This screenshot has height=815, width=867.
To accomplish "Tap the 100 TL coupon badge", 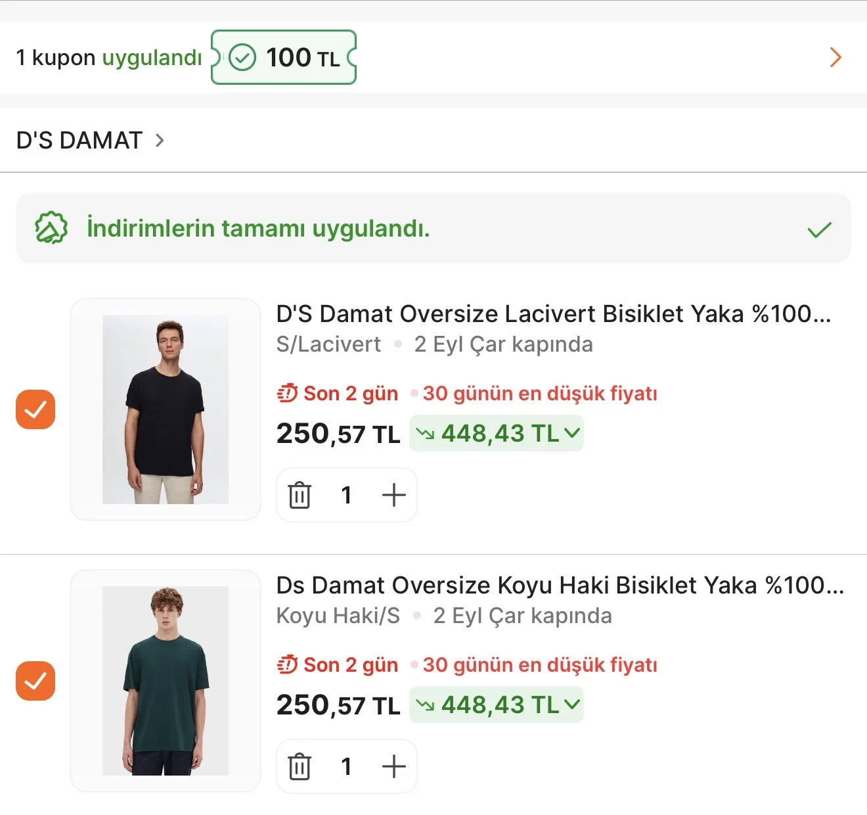I will tap(284, 57).
